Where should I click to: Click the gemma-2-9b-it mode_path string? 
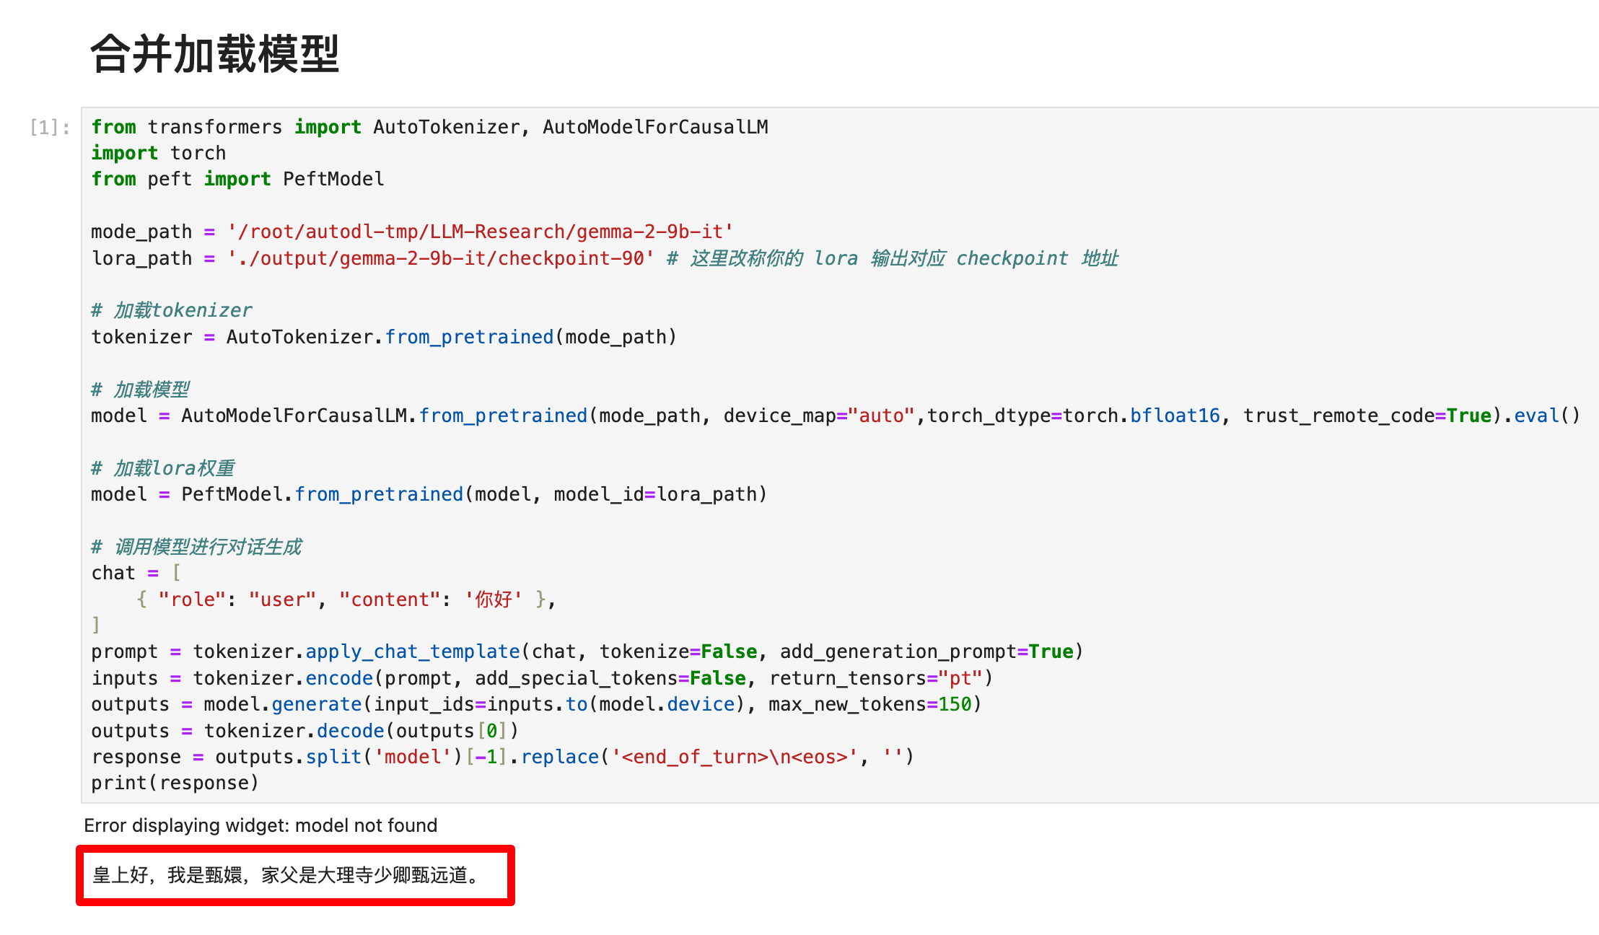(x=480, y=232)
